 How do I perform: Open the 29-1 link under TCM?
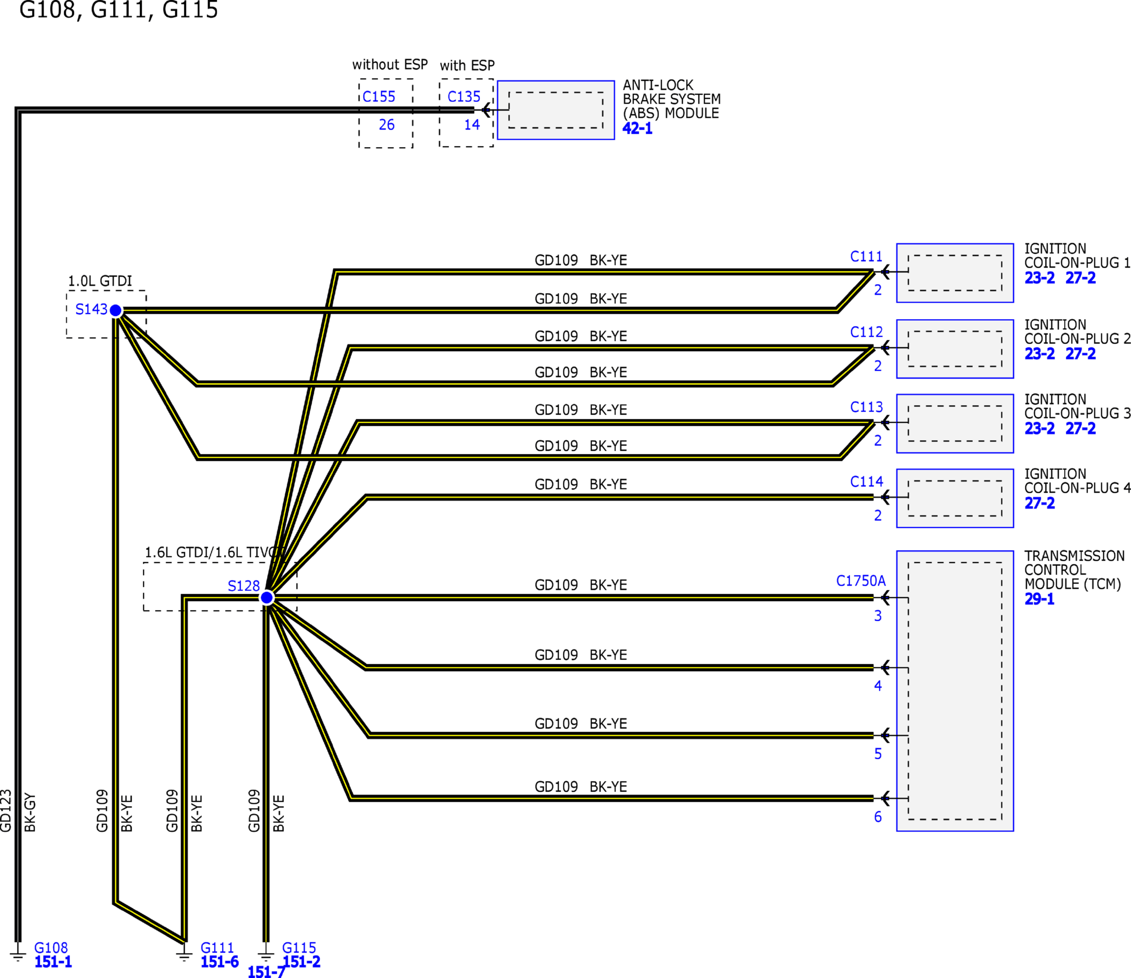(x=1039, y=599)
